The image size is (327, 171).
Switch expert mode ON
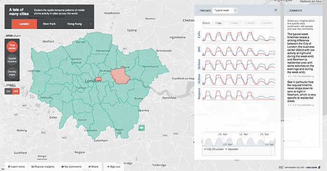click(x=8, y=91)
